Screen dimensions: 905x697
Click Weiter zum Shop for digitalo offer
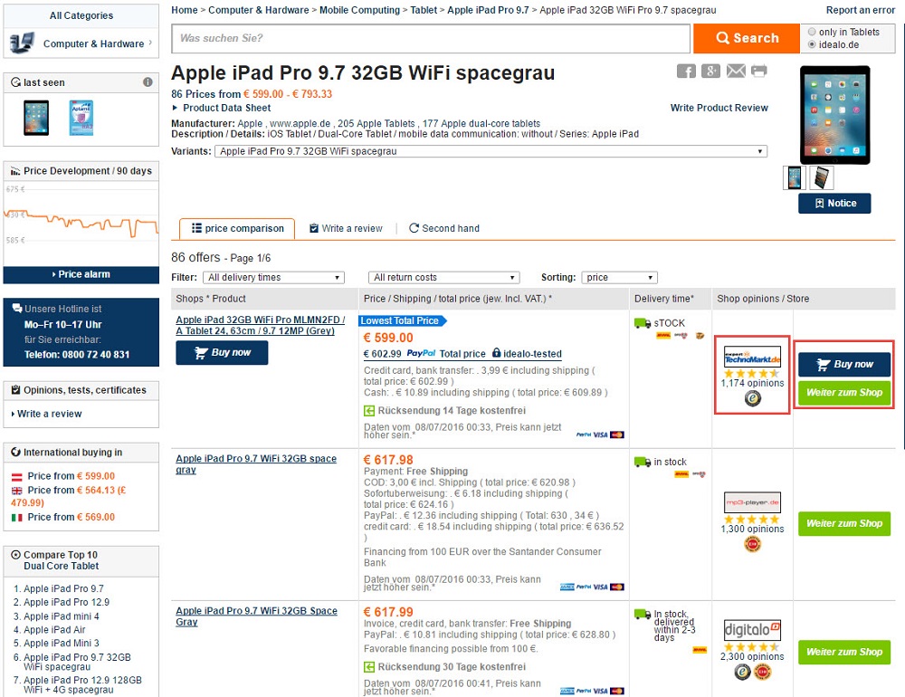pyautogui.click(x=844, y=652)
